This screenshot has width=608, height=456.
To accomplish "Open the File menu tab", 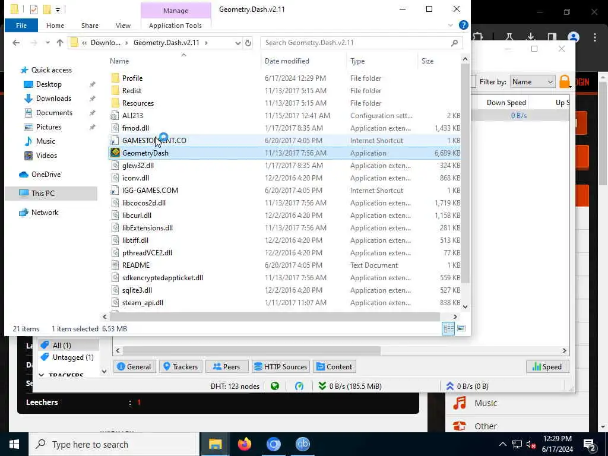I will [x=21, y=25].
